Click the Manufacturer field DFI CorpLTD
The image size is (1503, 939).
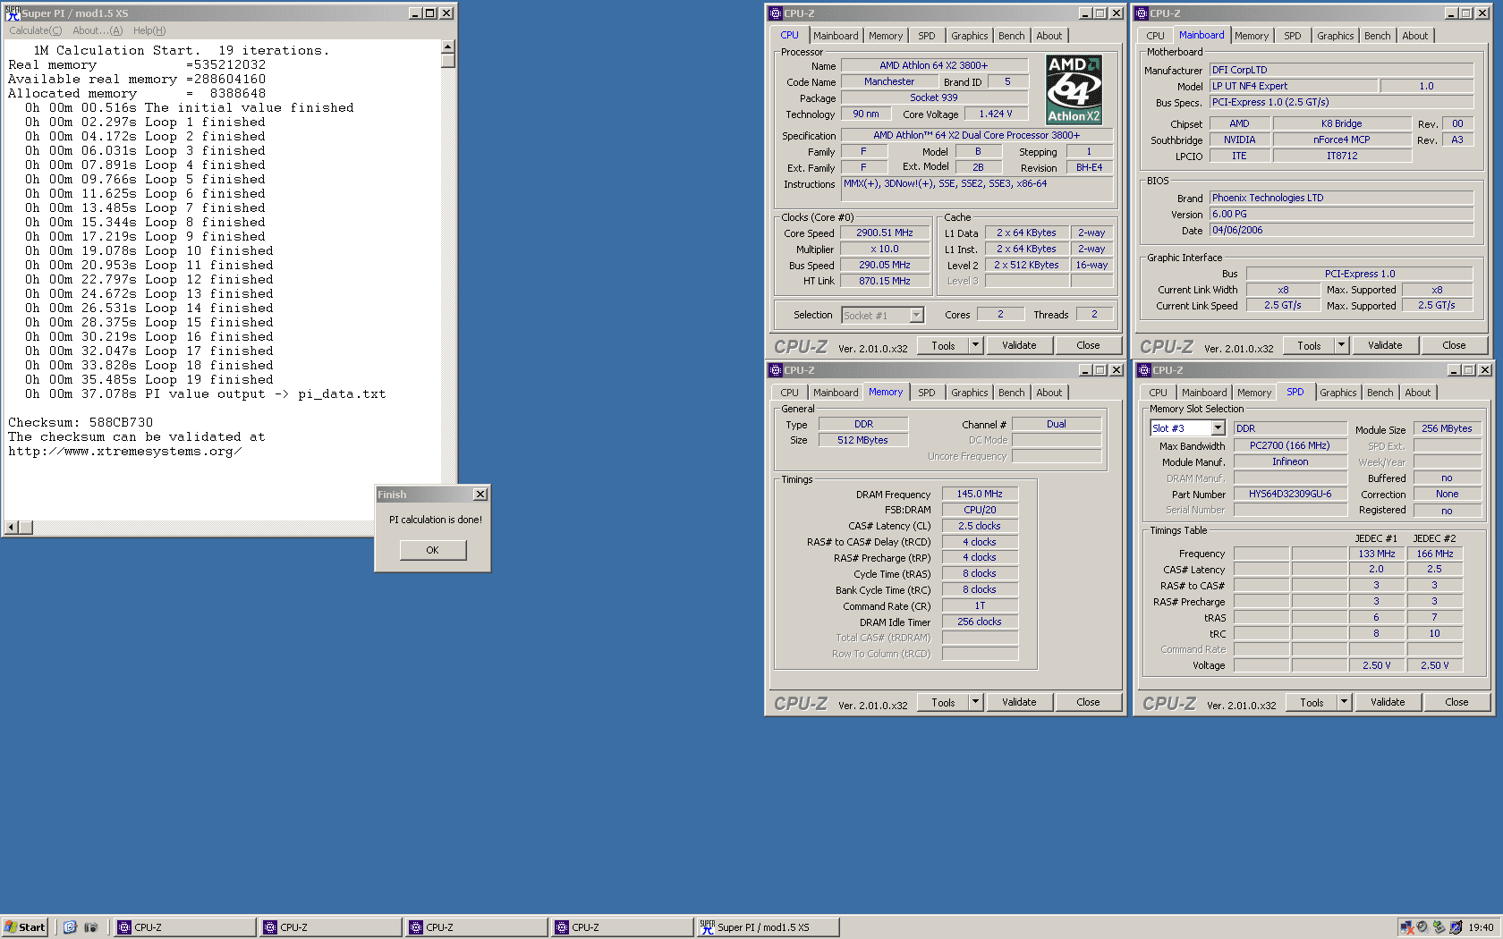(1341, 70)
